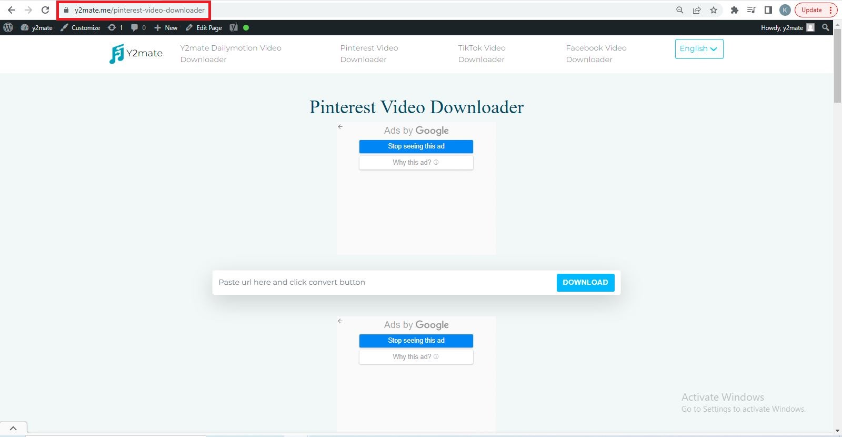Reload the page with the refresh icon
The width and height of the screenshot is (842, 437).
click(45, 10)
